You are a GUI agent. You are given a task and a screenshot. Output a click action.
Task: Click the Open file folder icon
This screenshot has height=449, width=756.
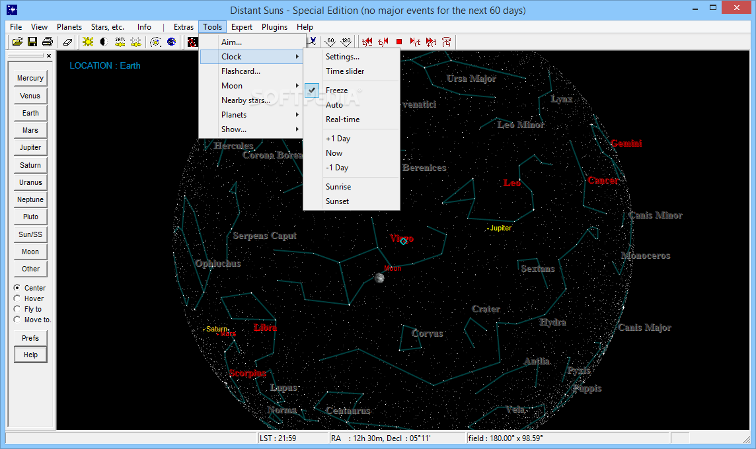click(17, 42)
